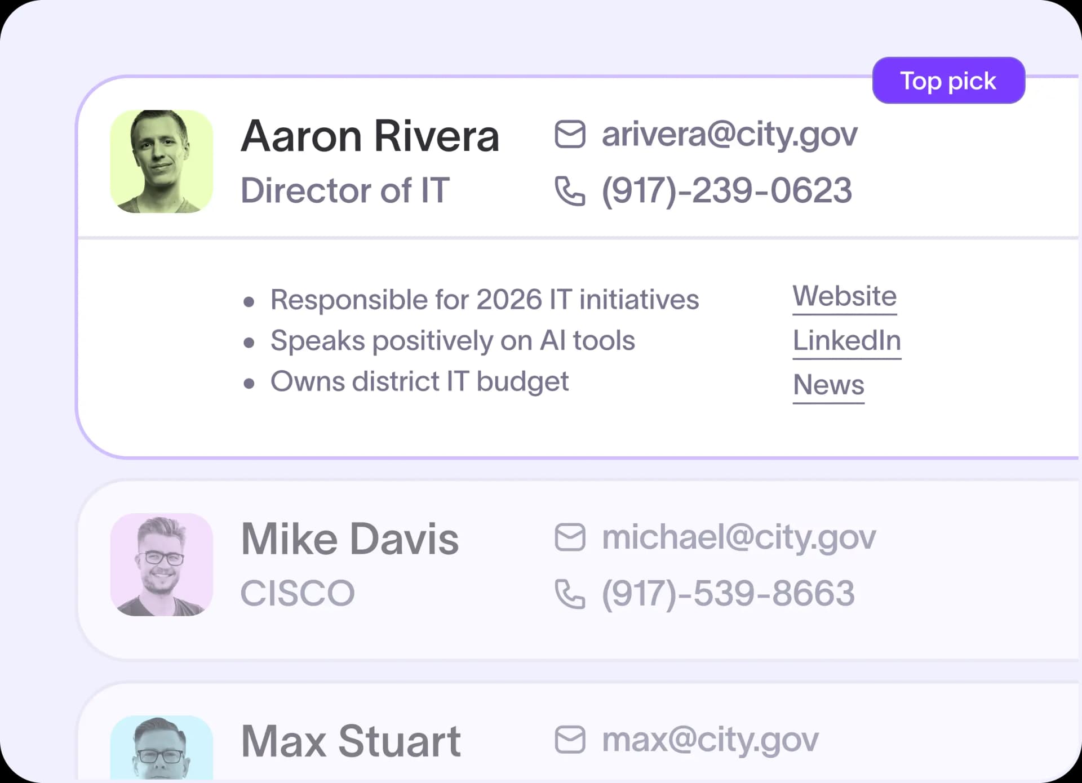Screen dimensions: 1082x783
Task: Click "Responsible for 2026 IT initiatives" bullet
Action: pos(485,300)
